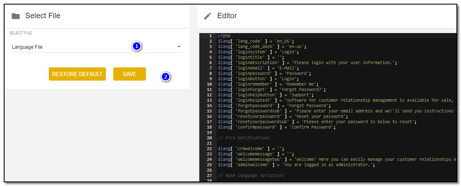This screenshot has height=186, width=461.
Task: Click the 'loginsystem' line in the editor
Action: pyautogui.click(x=258, y=52)
